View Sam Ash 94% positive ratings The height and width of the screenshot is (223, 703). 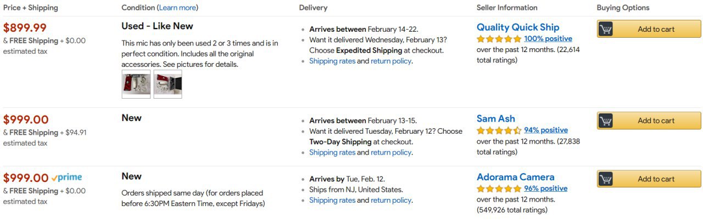click(x=545, y=130)
